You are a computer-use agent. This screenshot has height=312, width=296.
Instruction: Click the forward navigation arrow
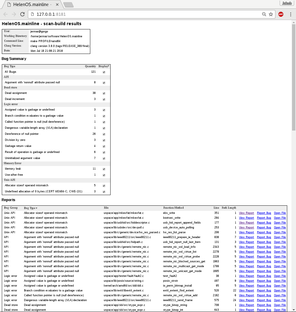click(13, 14)
